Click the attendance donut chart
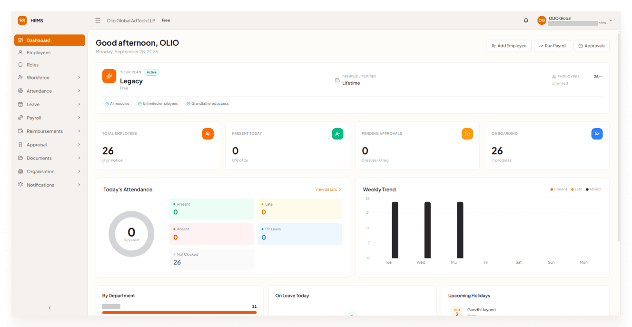 coord(131,234)
